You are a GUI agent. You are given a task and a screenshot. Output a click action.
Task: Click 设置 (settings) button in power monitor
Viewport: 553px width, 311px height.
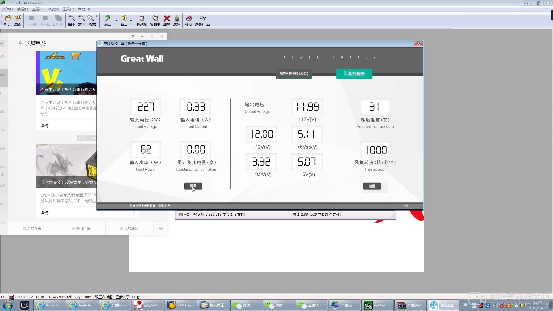point(372,186)
